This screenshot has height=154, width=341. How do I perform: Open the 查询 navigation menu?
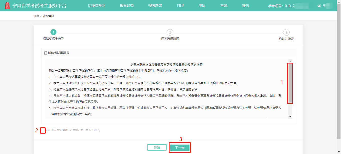[224, 5]
